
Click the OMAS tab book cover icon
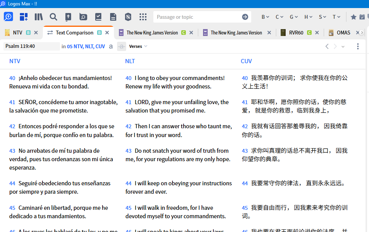[331, 33]
